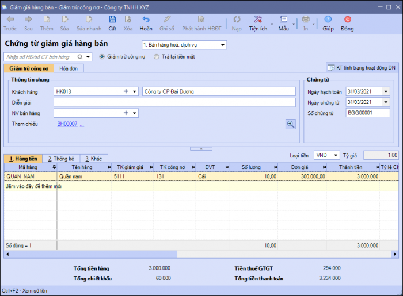Click the collapse handle above the grid
This screenshot has height=296, width=403.
[201, 148]
